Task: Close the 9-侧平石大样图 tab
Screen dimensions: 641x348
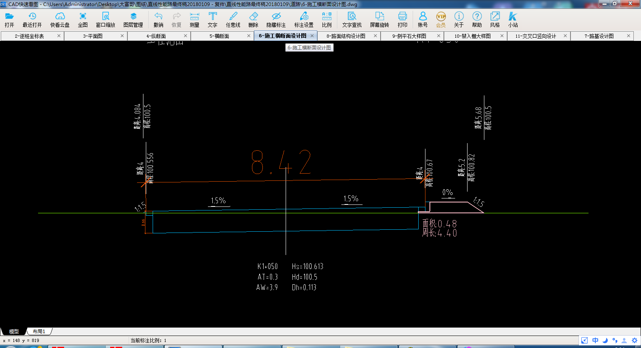Action: click(x=439, y=36)
